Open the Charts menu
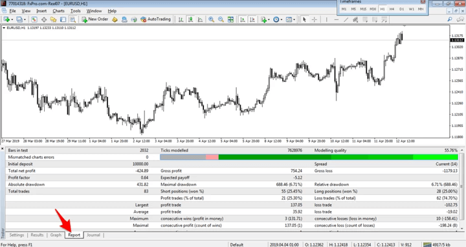The width and height of the screenshot is (466, 247). [58, 11]
